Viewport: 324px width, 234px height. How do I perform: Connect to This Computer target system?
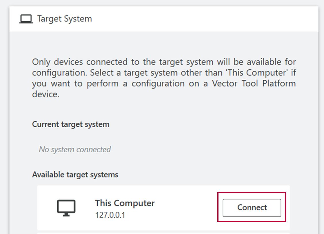(x=252, y=208)
